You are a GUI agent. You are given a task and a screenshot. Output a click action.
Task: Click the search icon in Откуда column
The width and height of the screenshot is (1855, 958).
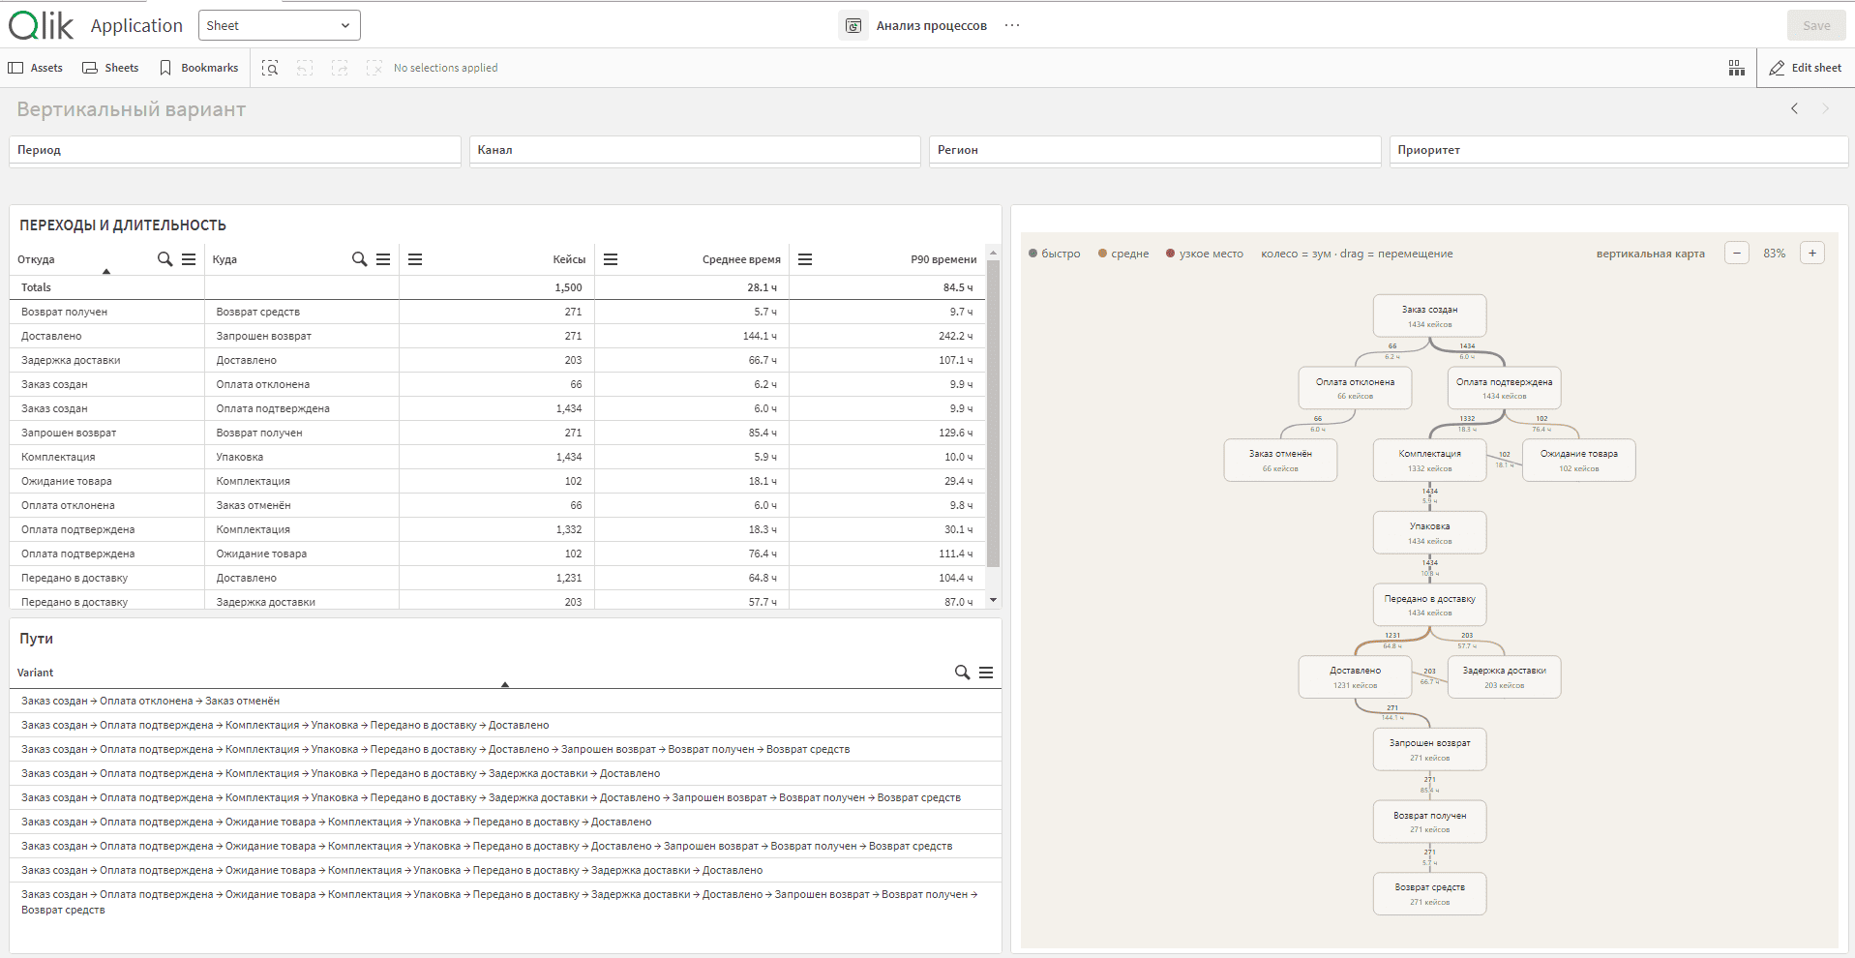click(x=165, y=258)
